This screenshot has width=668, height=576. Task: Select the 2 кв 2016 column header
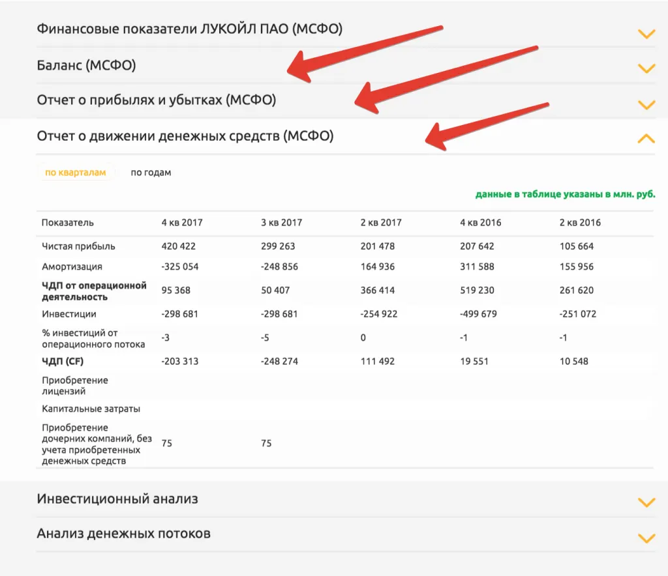coord(580,222)
